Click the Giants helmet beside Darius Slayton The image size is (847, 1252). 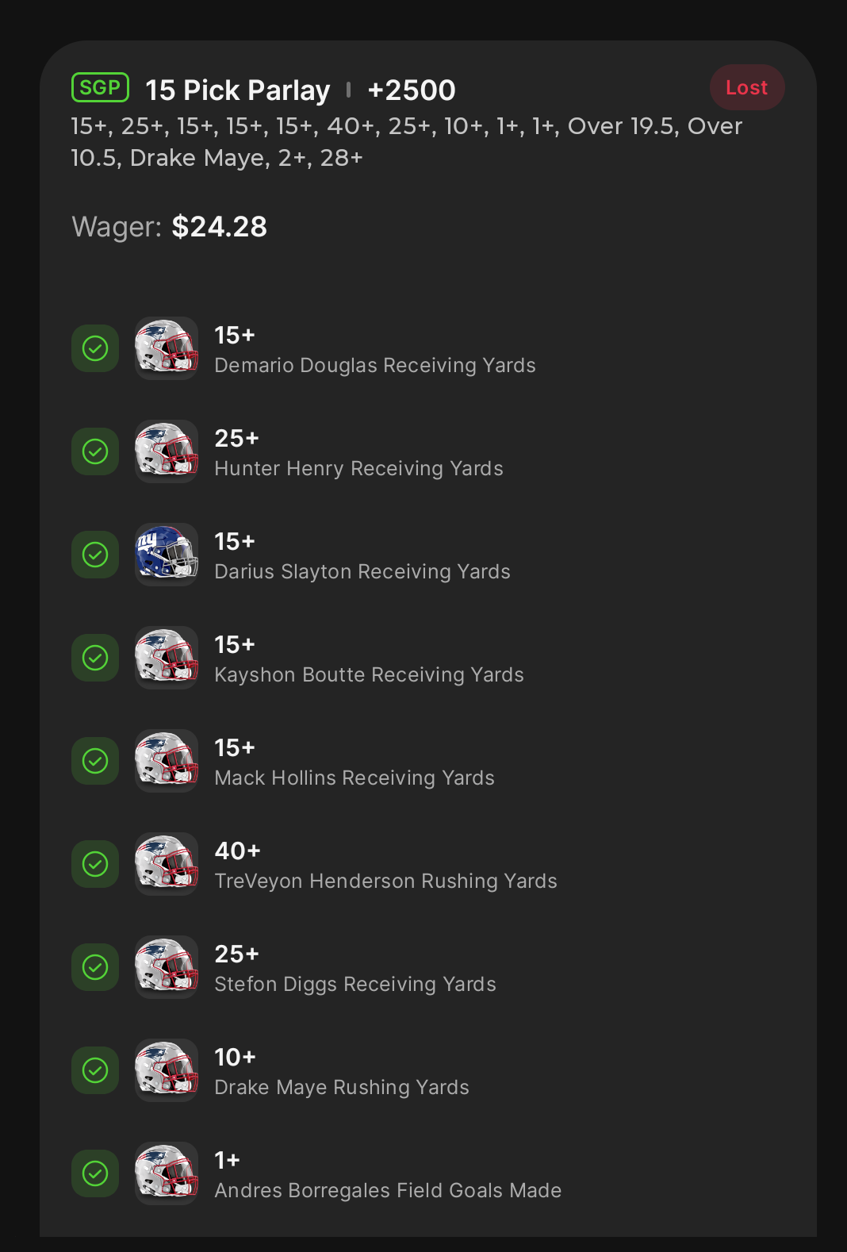(x=166, y=555)
